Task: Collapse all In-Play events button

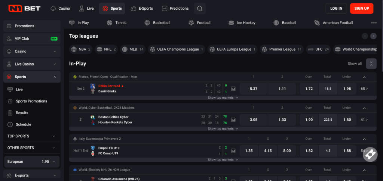Action: (x=371, y=63)
